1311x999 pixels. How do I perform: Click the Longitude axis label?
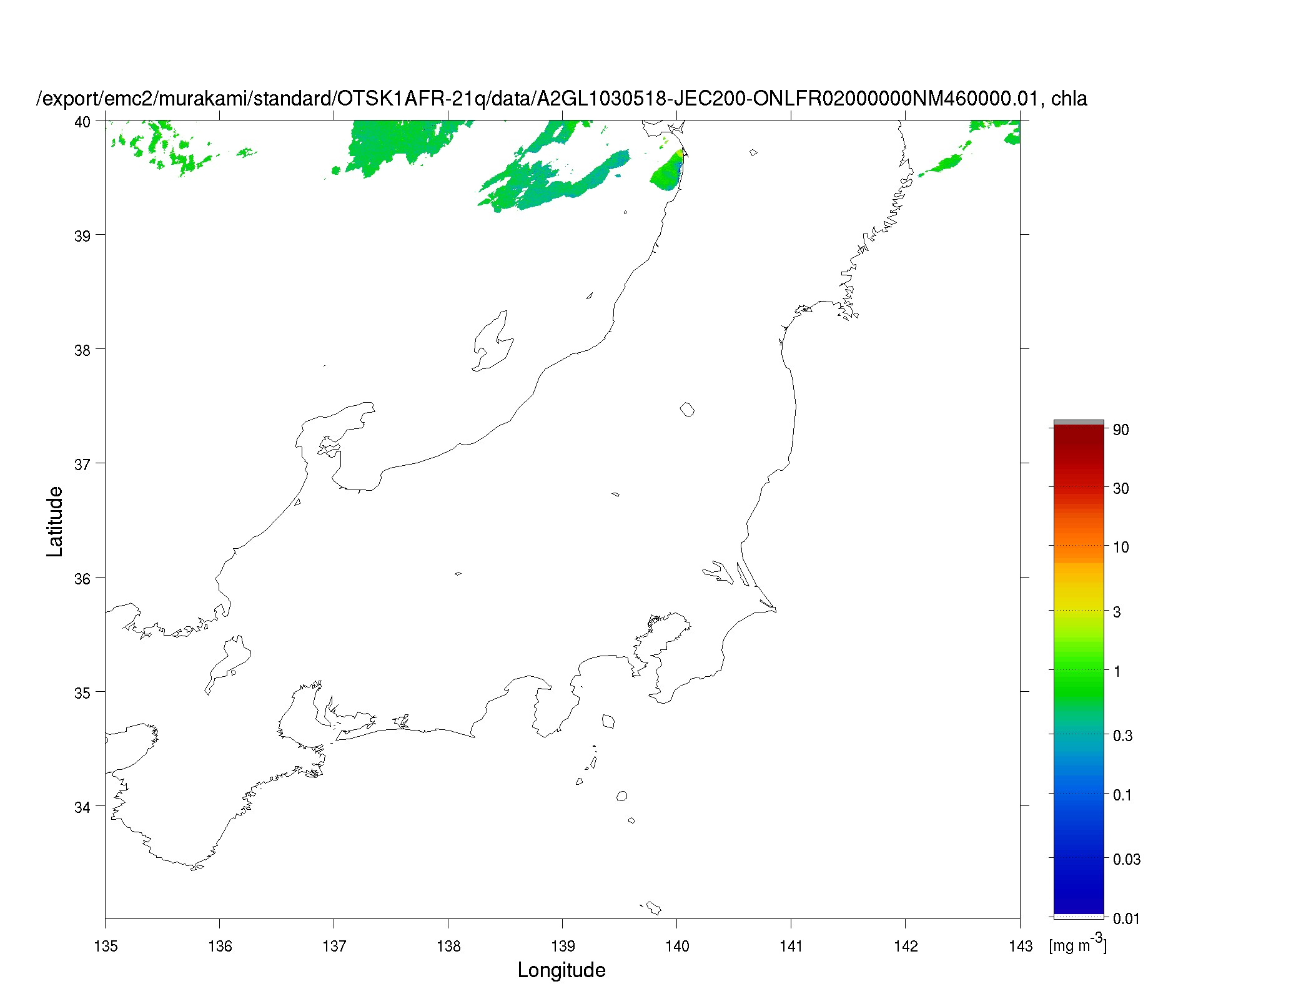pos(562,970)
